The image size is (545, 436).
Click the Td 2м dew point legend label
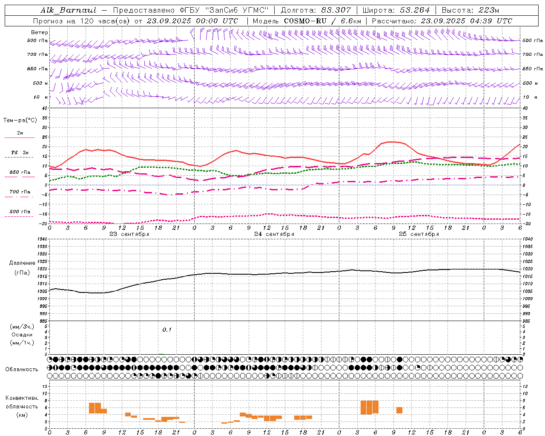[20, 152]
